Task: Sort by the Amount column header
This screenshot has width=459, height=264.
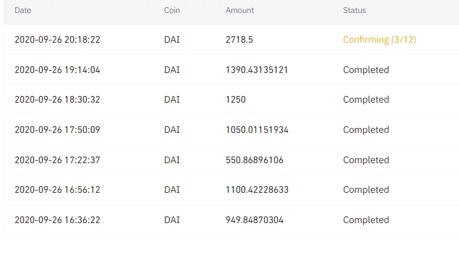Action: point(240,11)
